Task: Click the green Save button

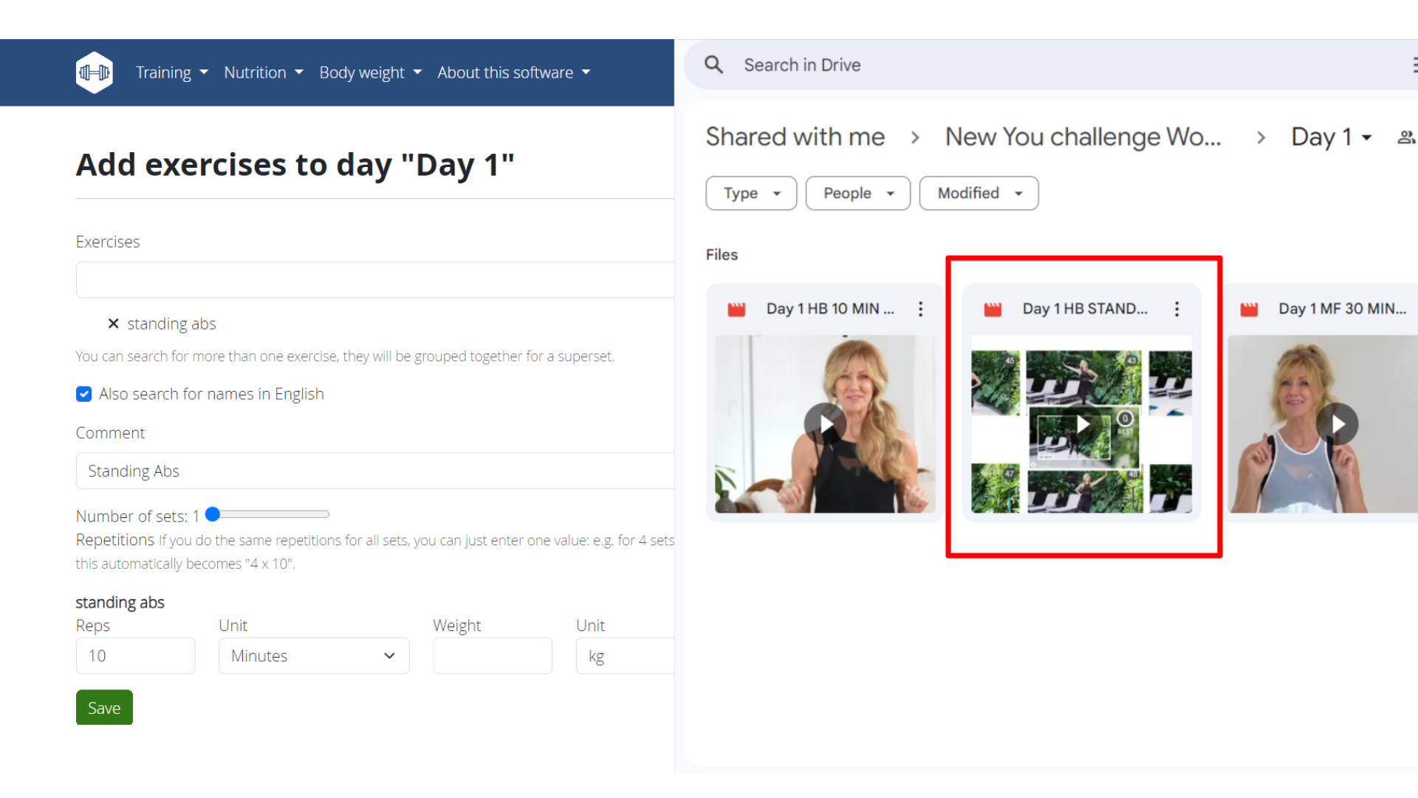Action: [x=104, y=708]
